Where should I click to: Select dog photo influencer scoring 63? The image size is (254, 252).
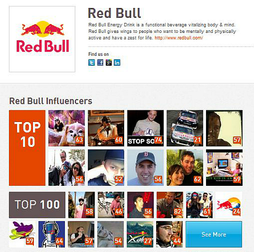67,128
